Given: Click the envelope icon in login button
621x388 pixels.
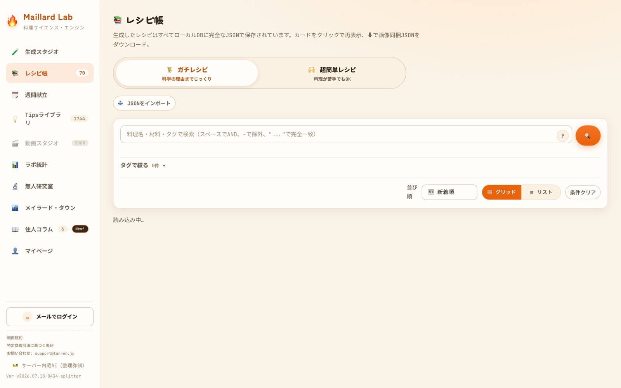Looking at the screenshot, I should point(27,317).
